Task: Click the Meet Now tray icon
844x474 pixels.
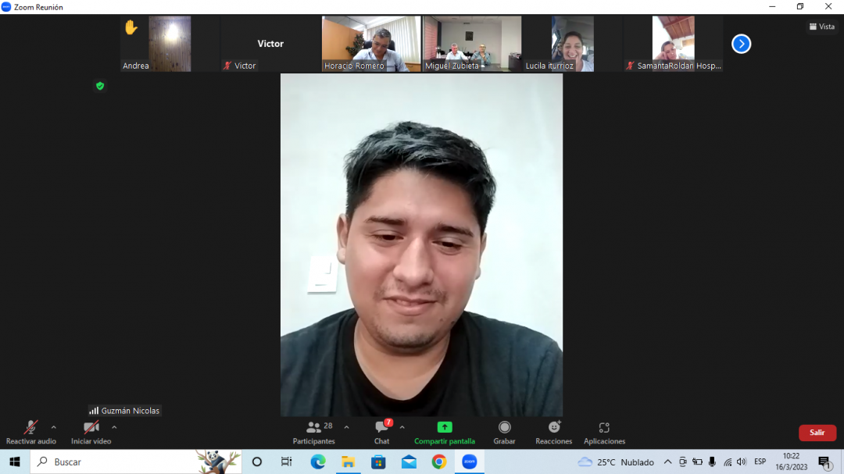Action: coord(682,462)
